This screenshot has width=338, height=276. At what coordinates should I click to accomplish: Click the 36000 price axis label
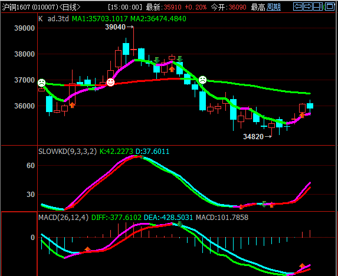click(24, 106)
